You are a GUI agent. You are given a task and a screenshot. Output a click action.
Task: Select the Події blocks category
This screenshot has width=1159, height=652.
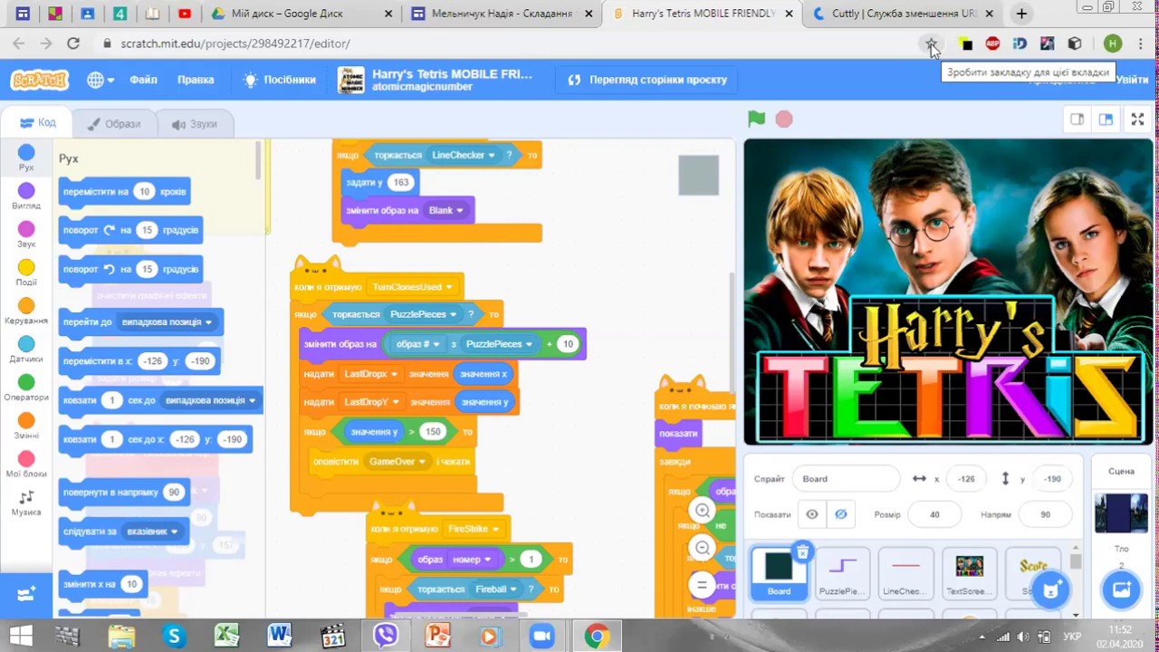click(x=26, y=273)
